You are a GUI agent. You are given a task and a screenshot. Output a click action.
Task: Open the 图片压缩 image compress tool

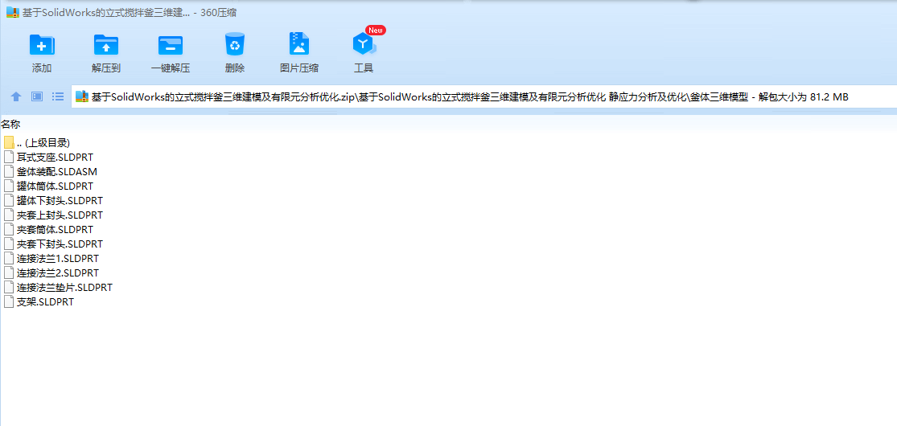click(298, 44)
